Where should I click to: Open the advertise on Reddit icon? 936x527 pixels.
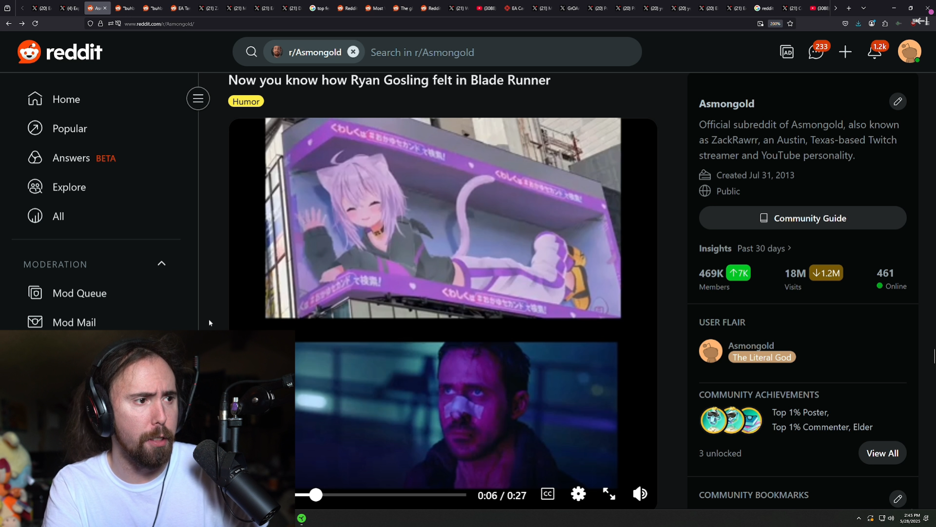(x=787, y=52)
